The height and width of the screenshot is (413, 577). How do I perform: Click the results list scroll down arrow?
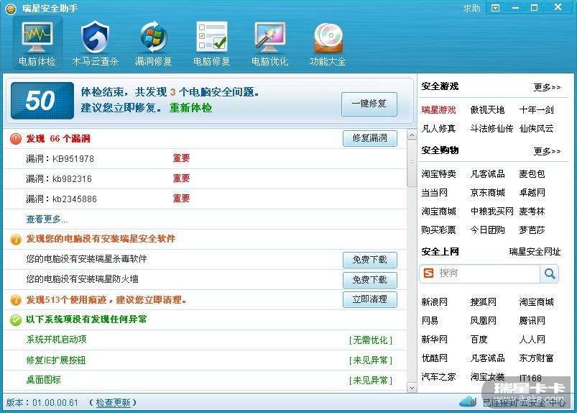[412, 388]
